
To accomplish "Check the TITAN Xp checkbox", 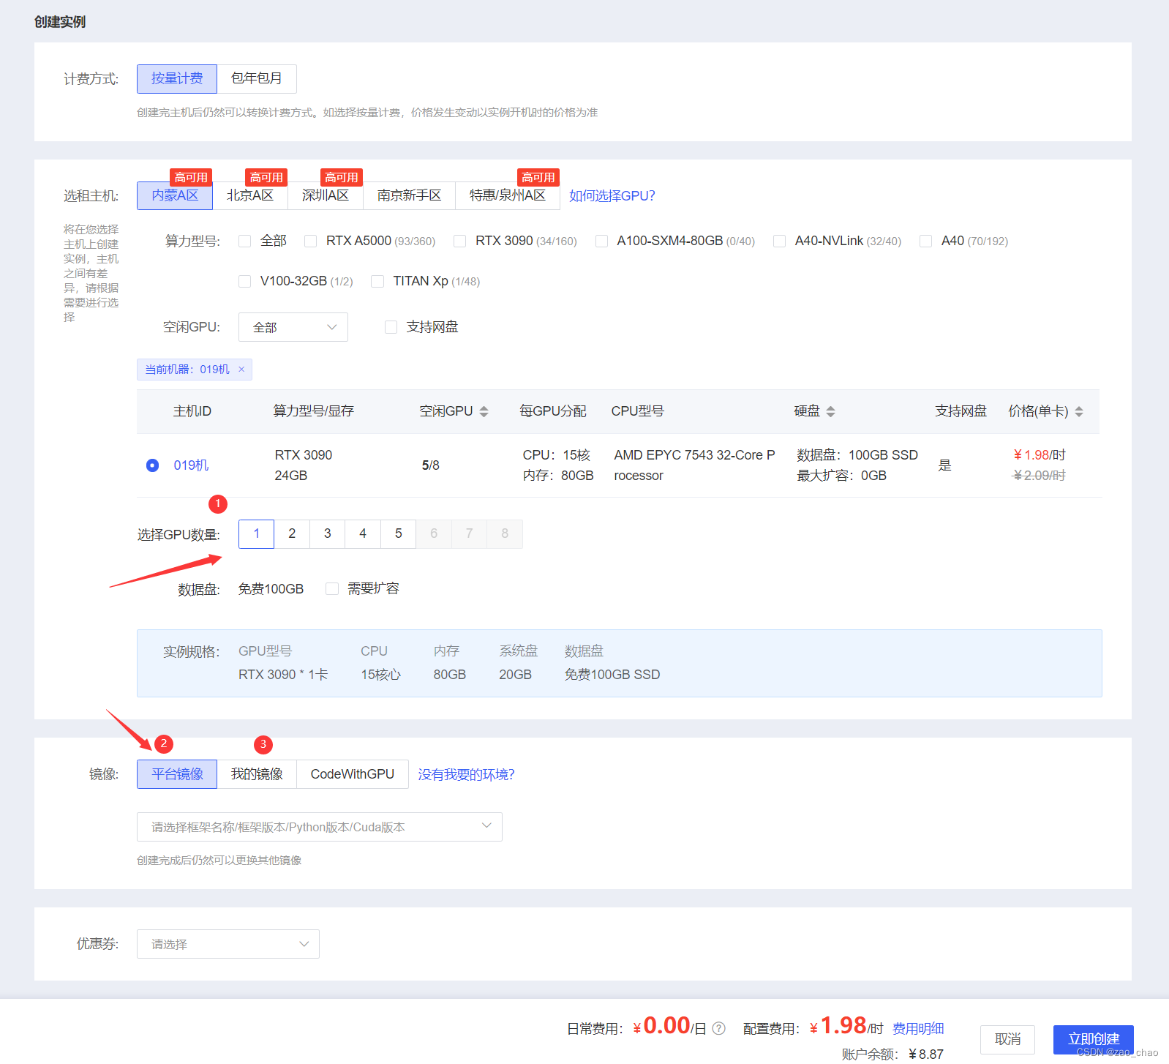I will coord(377,282).
